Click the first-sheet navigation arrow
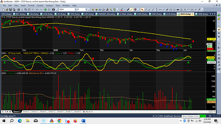Screen dimensions: 221x124 pos(3,112)
